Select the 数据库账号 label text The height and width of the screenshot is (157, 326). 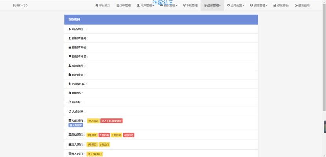(x=80, y=39)
